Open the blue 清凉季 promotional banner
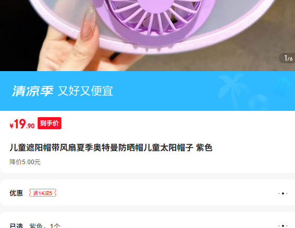The image size is (295, 228). 147,91
